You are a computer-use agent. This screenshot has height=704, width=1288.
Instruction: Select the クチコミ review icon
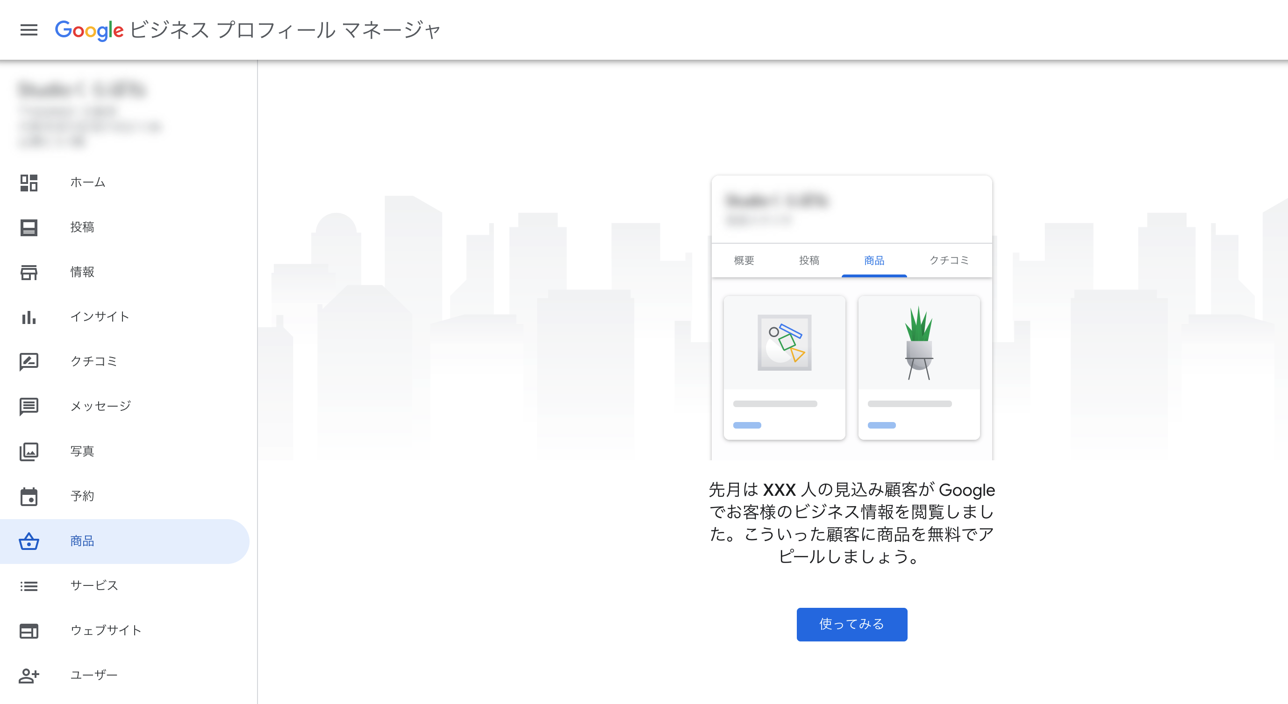pyautogui.click(x=29, y=361)
